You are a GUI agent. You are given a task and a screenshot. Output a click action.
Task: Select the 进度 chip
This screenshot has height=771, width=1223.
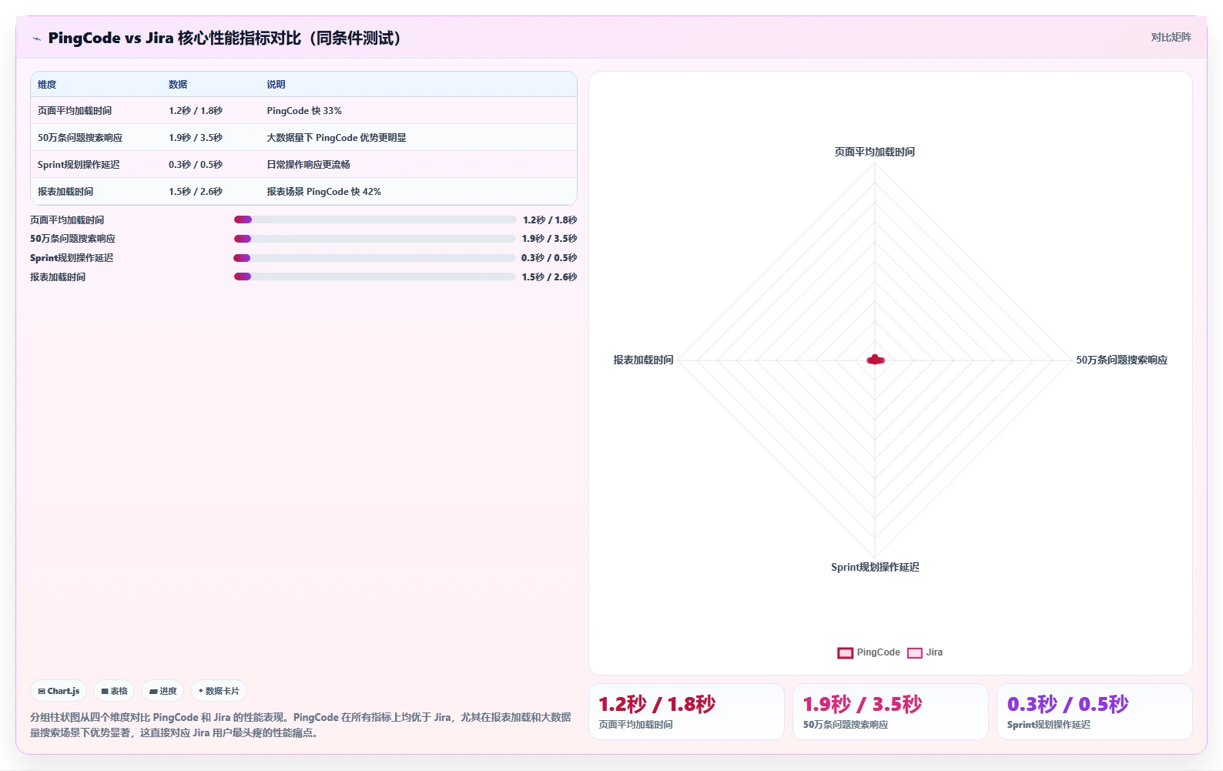coord(163,691)
